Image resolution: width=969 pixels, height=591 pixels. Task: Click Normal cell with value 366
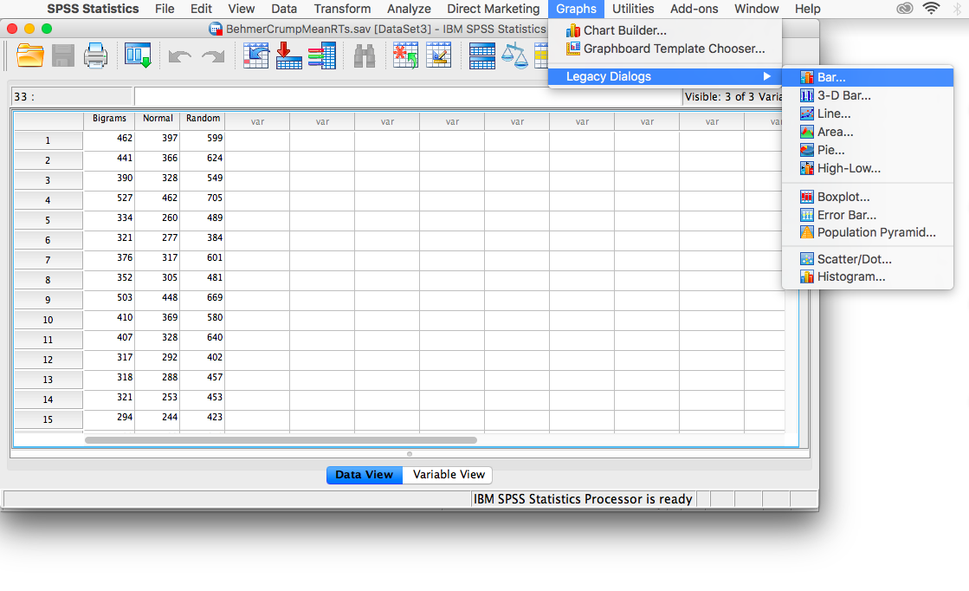[x=158, y=159]
